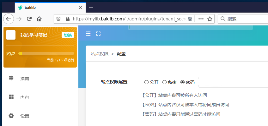Click the password input field
268x126 pixels.
point(233,82)
